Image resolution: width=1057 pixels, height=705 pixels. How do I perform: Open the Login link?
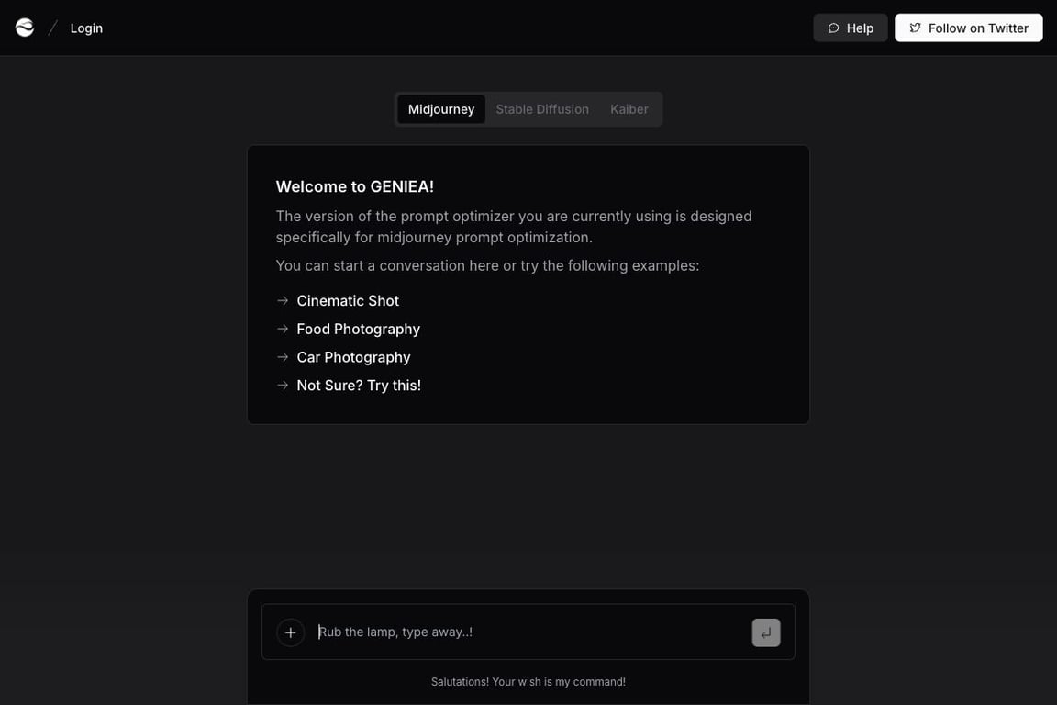pos(86,28)
